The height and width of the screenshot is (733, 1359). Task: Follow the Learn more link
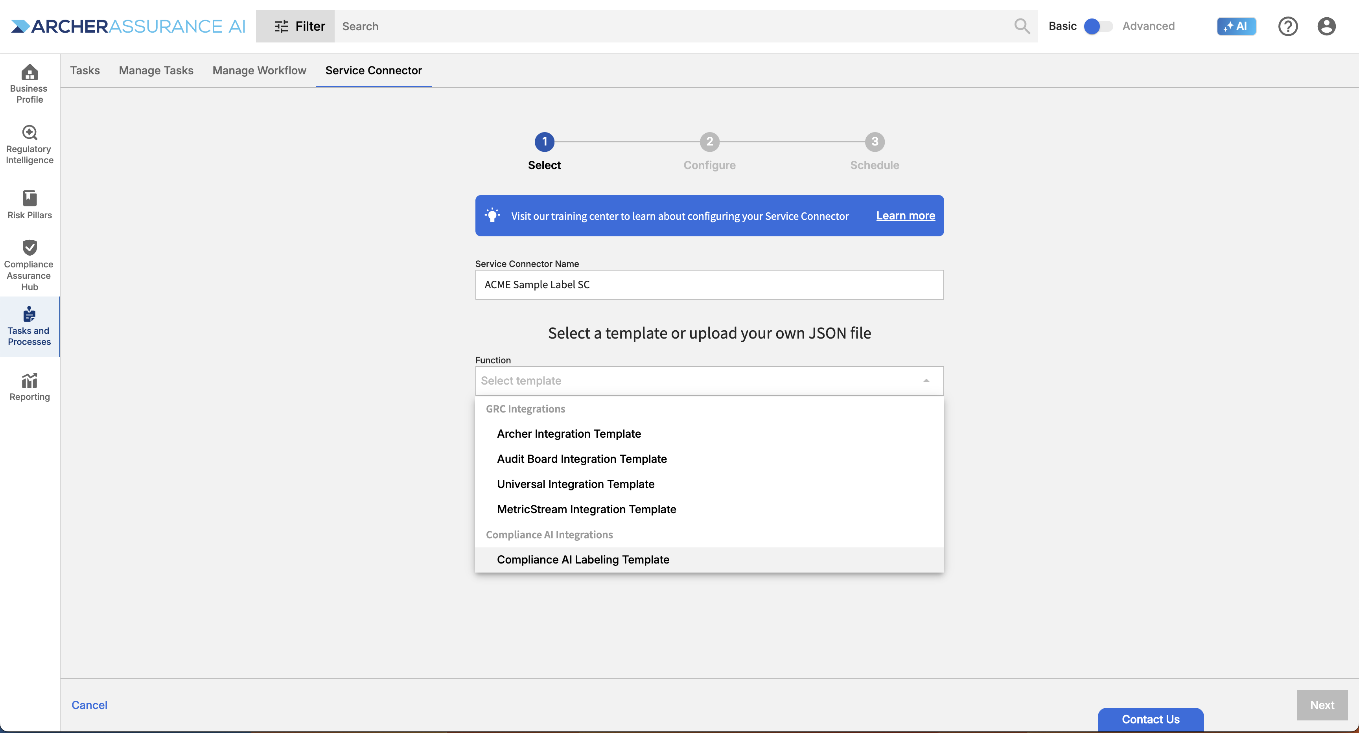point(905,215)
